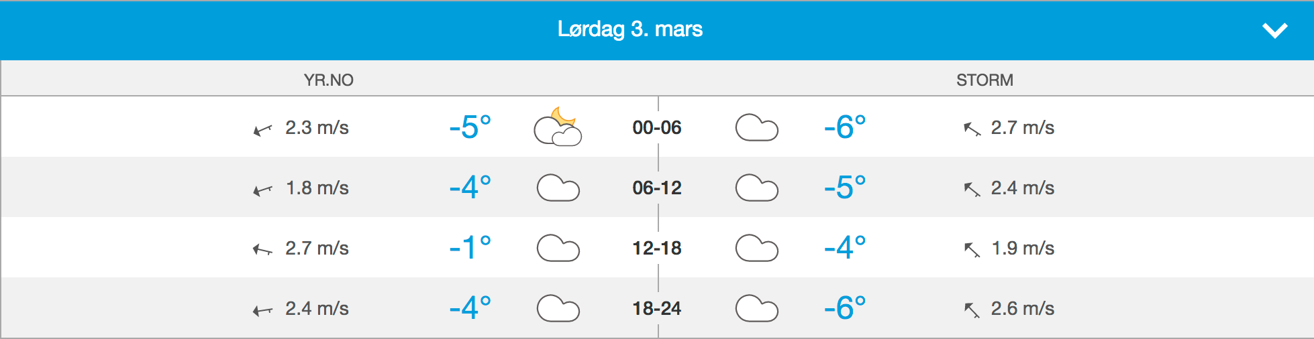
Task: Click STORM cloud icon for 12-18
Action: pyautogui.click(x=756, y=249)
